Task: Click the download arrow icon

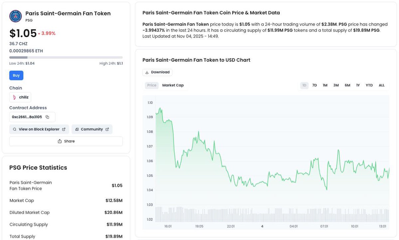Action: (147, 72)
